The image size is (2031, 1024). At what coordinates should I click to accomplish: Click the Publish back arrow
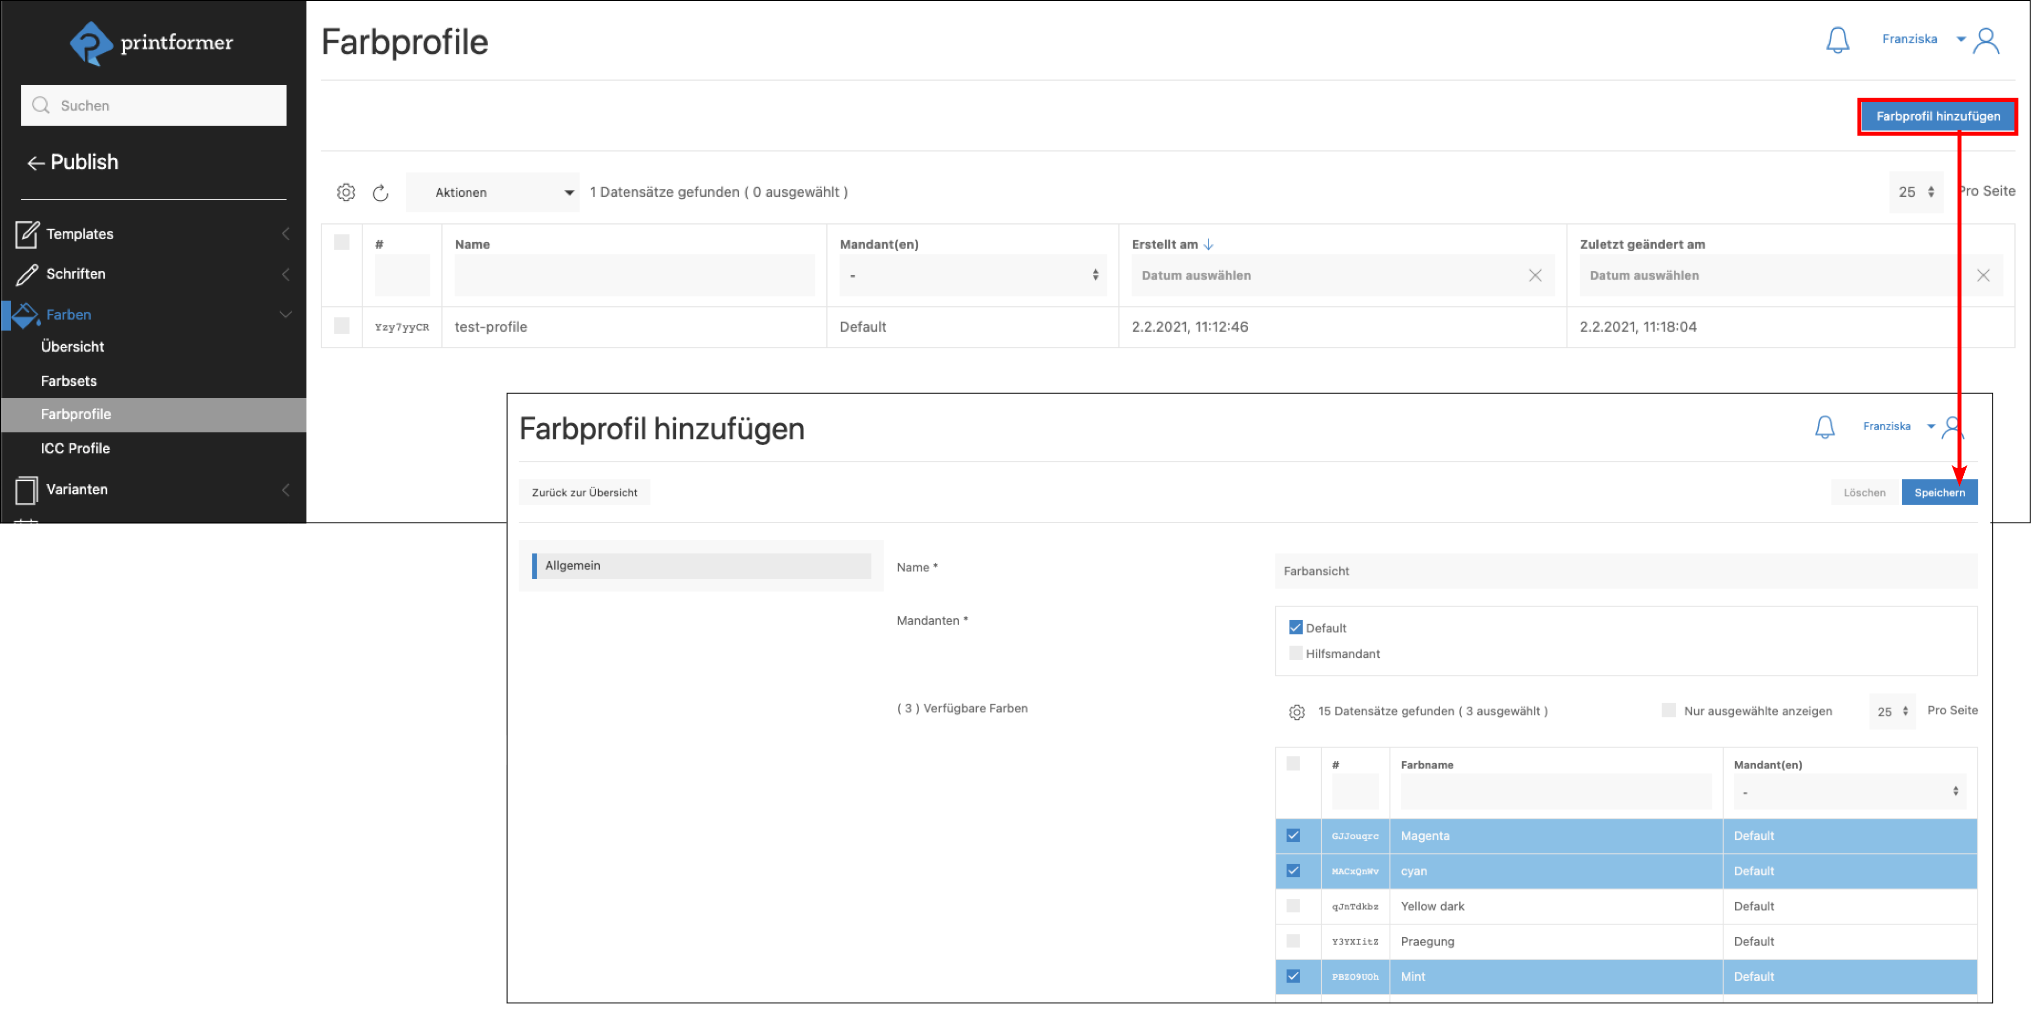[36, 163]
